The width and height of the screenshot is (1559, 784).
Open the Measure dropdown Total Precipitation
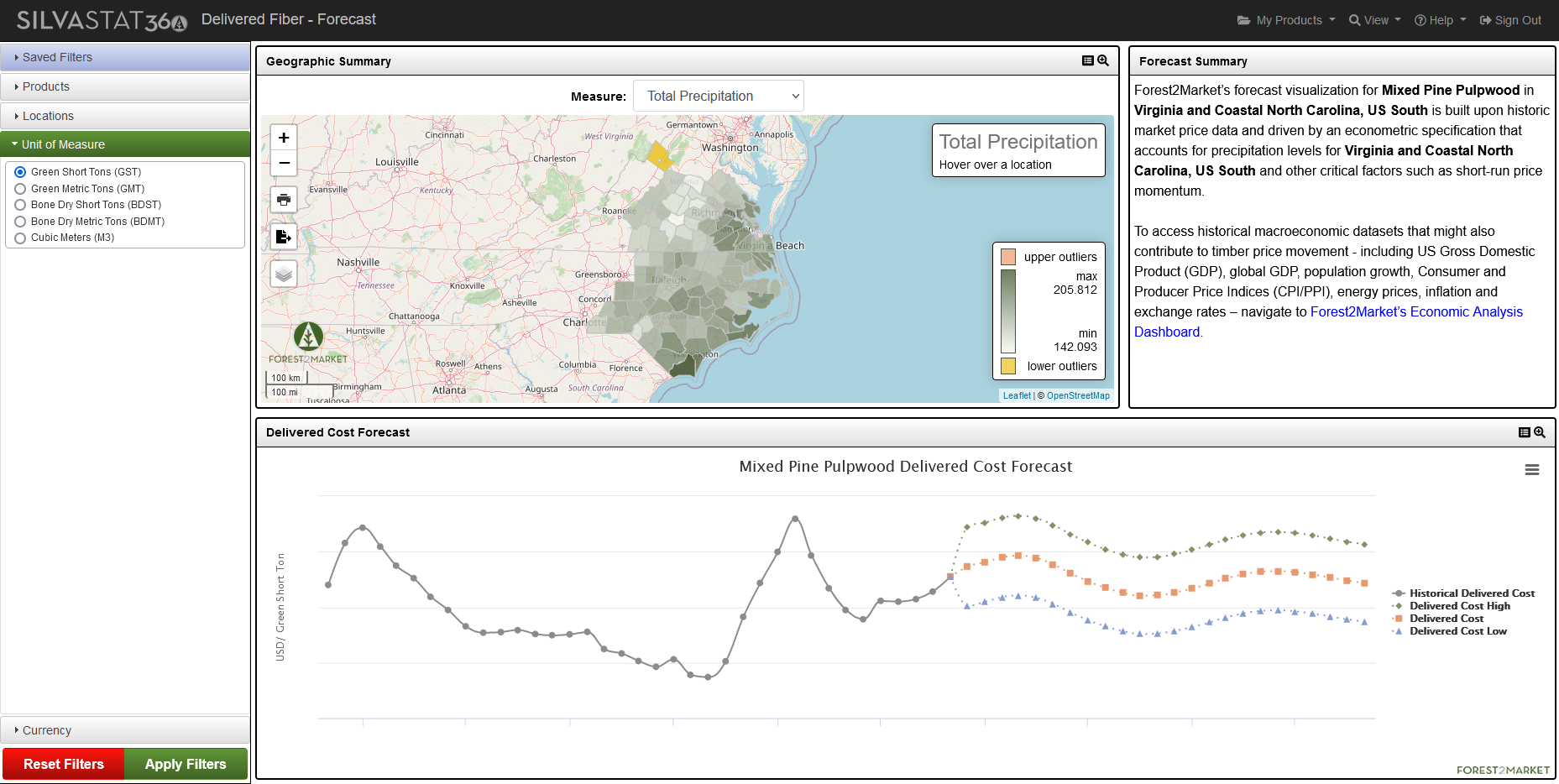click(719, 96)
